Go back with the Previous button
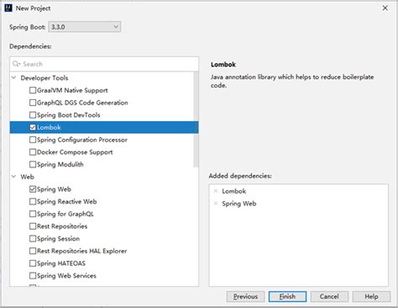The image size is (398, 308). pos(245,296)
